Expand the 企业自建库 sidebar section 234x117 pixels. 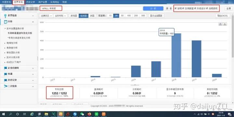[x=33, y=68]
